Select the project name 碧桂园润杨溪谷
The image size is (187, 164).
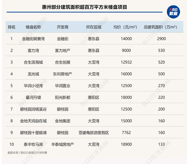(33, 109)
